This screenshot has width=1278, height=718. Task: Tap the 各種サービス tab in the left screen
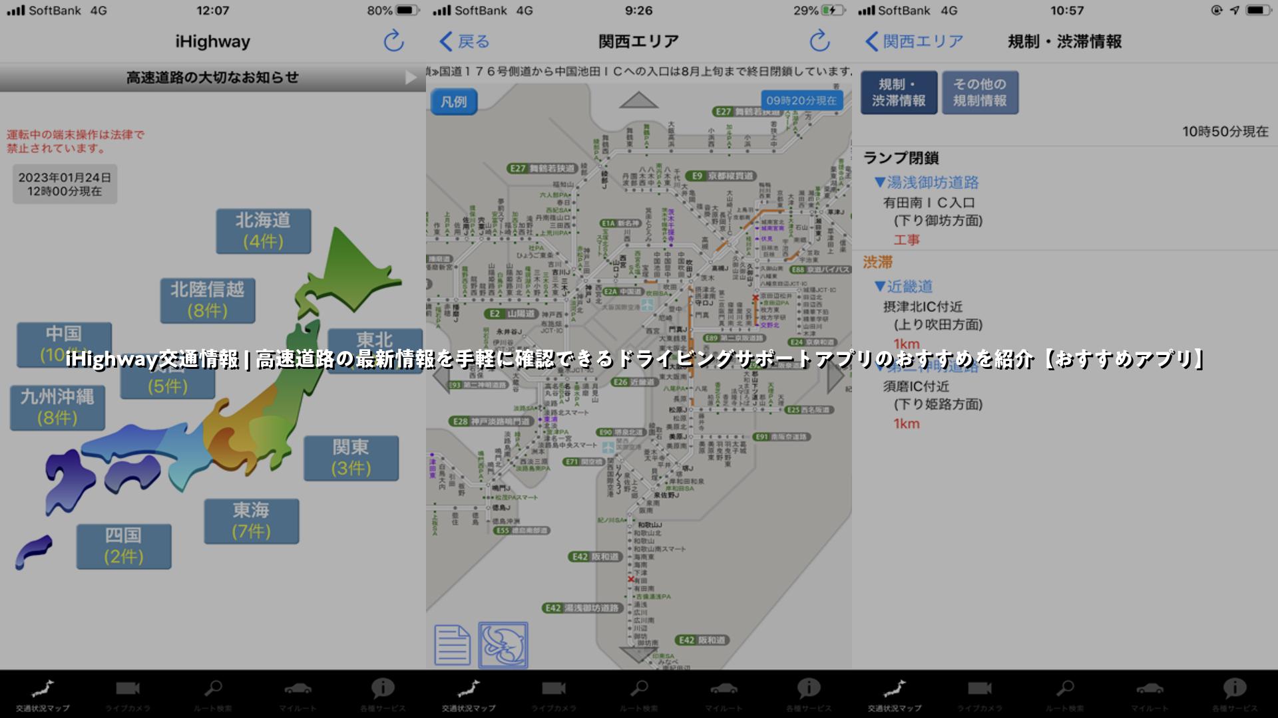tap(383, 694)
